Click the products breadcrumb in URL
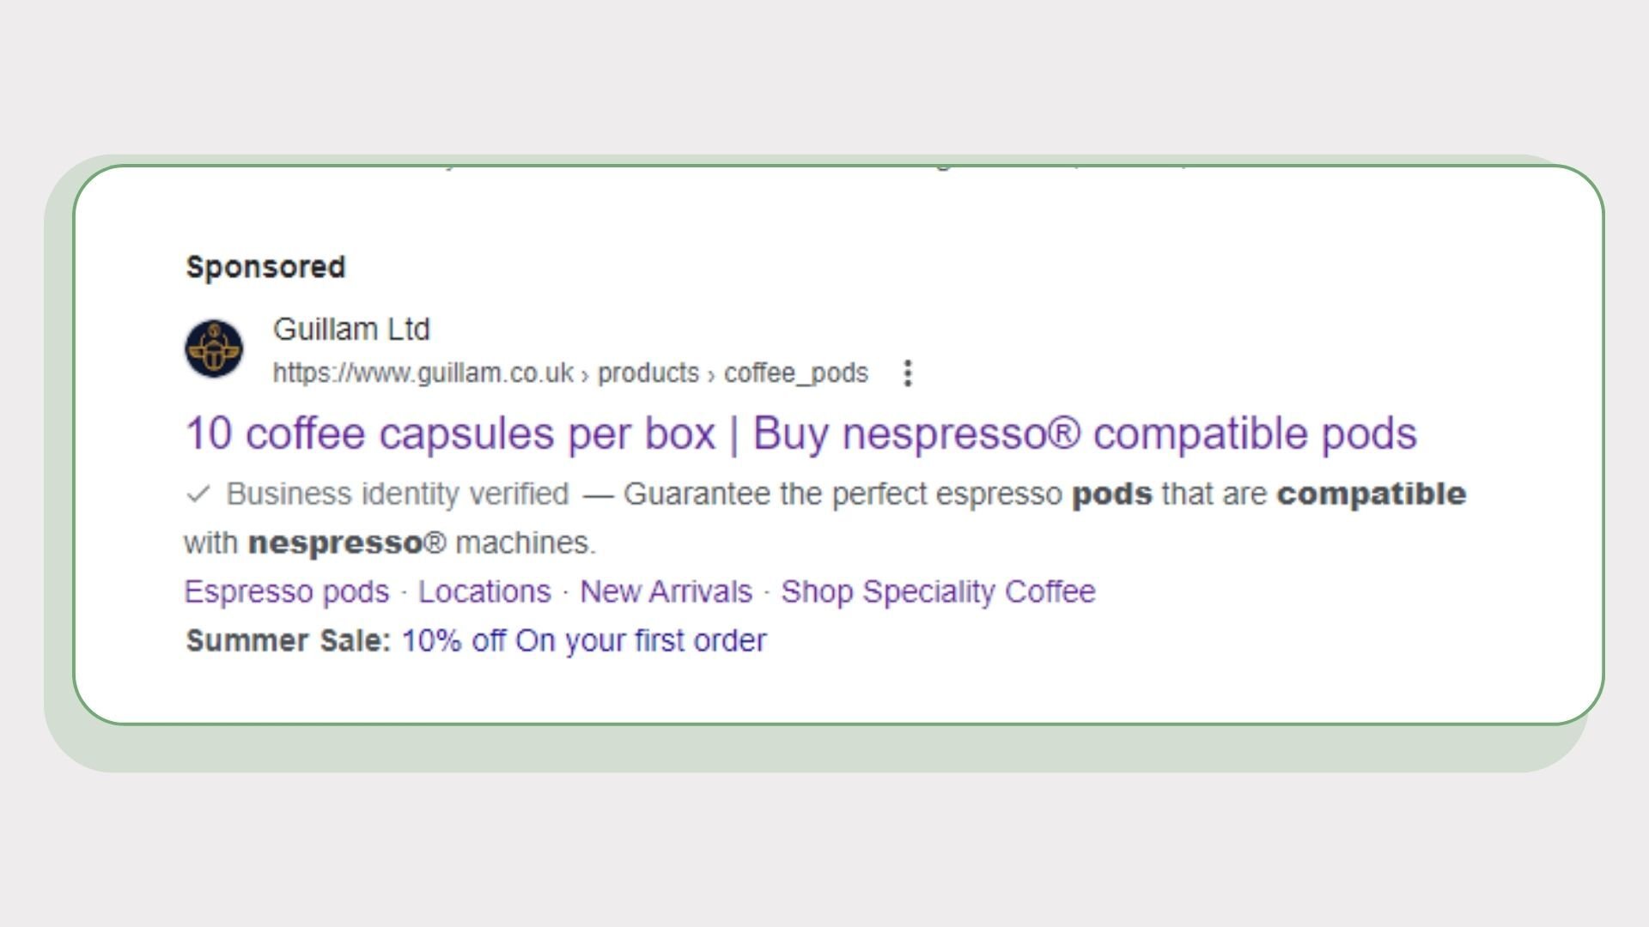The image size is (1649, 927). tap(648, 373)
